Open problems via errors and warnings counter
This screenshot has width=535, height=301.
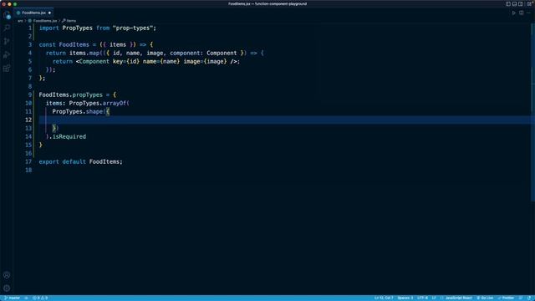40,298
